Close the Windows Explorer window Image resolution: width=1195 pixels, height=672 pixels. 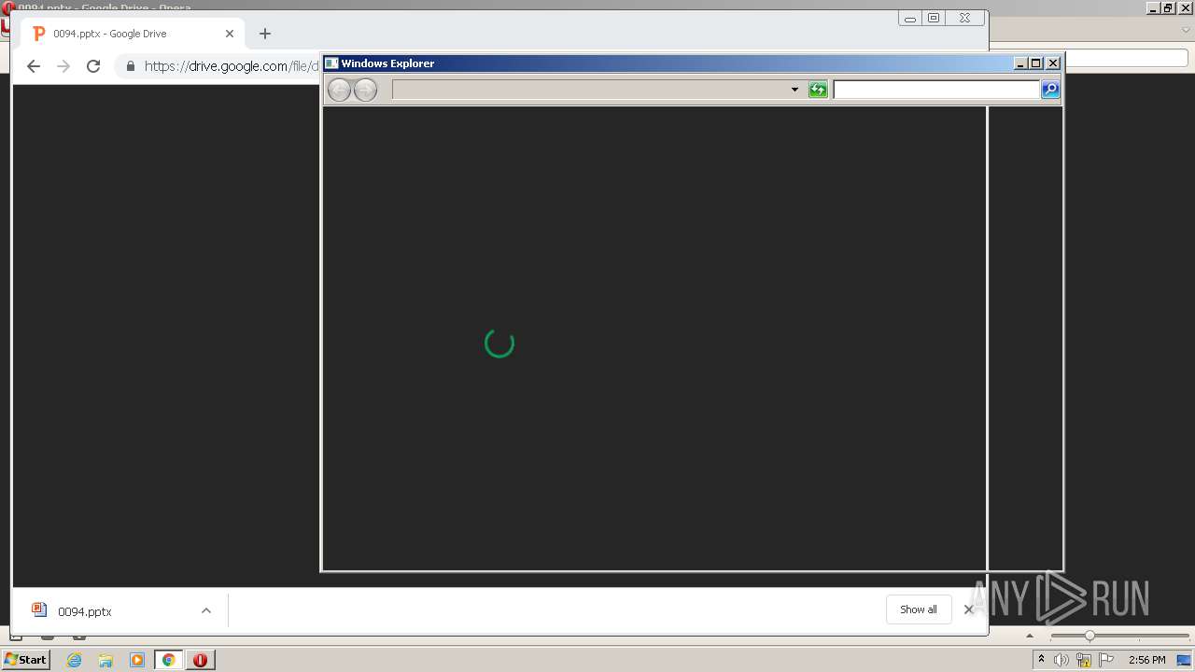coord(1053,63)
